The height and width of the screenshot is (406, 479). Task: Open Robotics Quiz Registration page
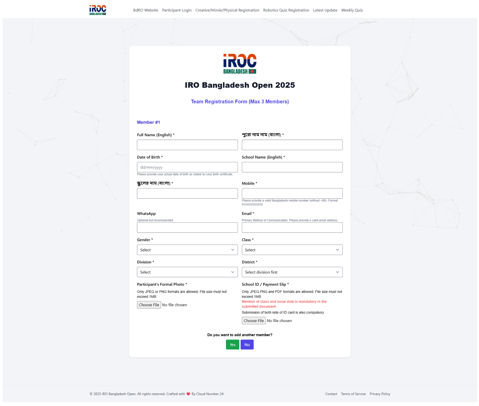pos(286,10)
